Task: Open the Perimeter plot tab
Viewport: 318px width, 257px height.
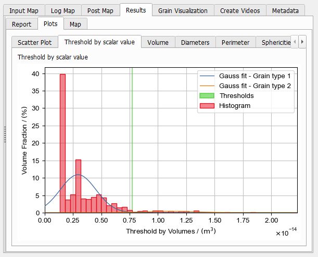Action: 235,42
